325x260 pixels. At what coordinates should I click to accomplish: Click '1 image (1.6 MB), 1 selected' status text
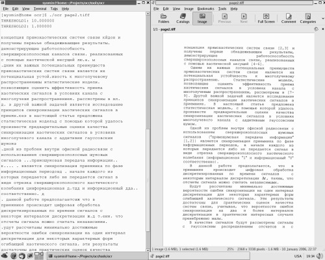[180, 249]
